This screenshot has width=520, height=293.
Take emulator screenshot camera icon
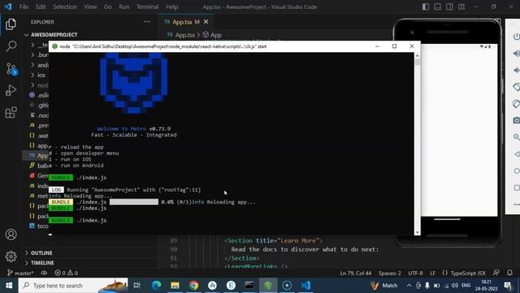[x=517, y=120]
